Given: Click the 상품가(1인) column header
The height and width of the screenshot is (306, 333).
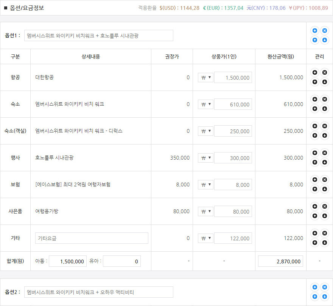Looking at the screenshot, I should (224, 57).
